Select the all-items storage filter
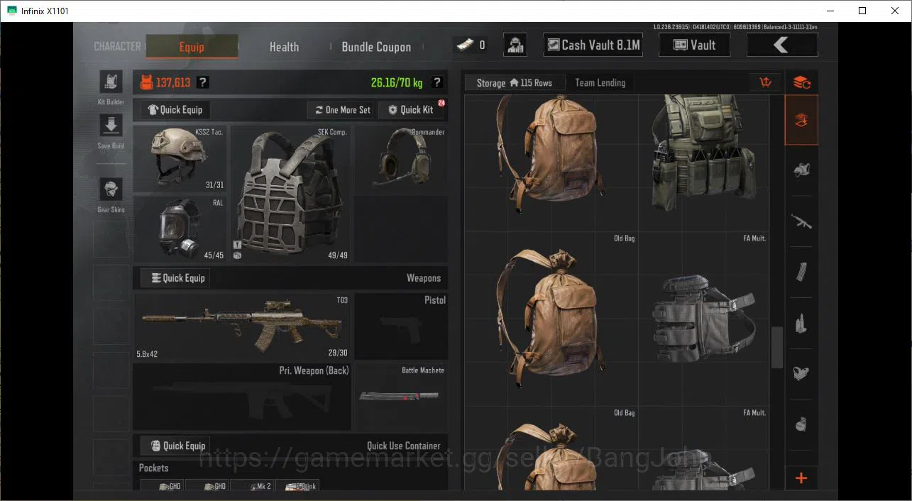Viewport: 912px width, 501px height. coord(801,120)
